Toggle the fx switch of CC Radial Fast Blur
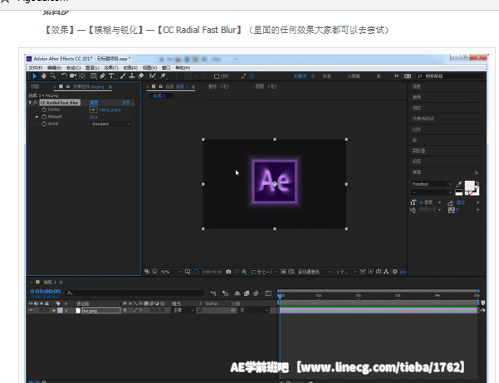 [x=36, y=102]
